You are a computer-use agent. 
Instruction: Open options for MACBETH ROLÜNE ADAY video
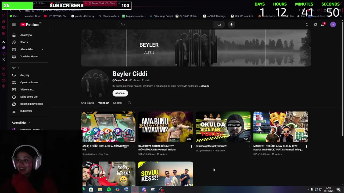click(x=306, y=147)
